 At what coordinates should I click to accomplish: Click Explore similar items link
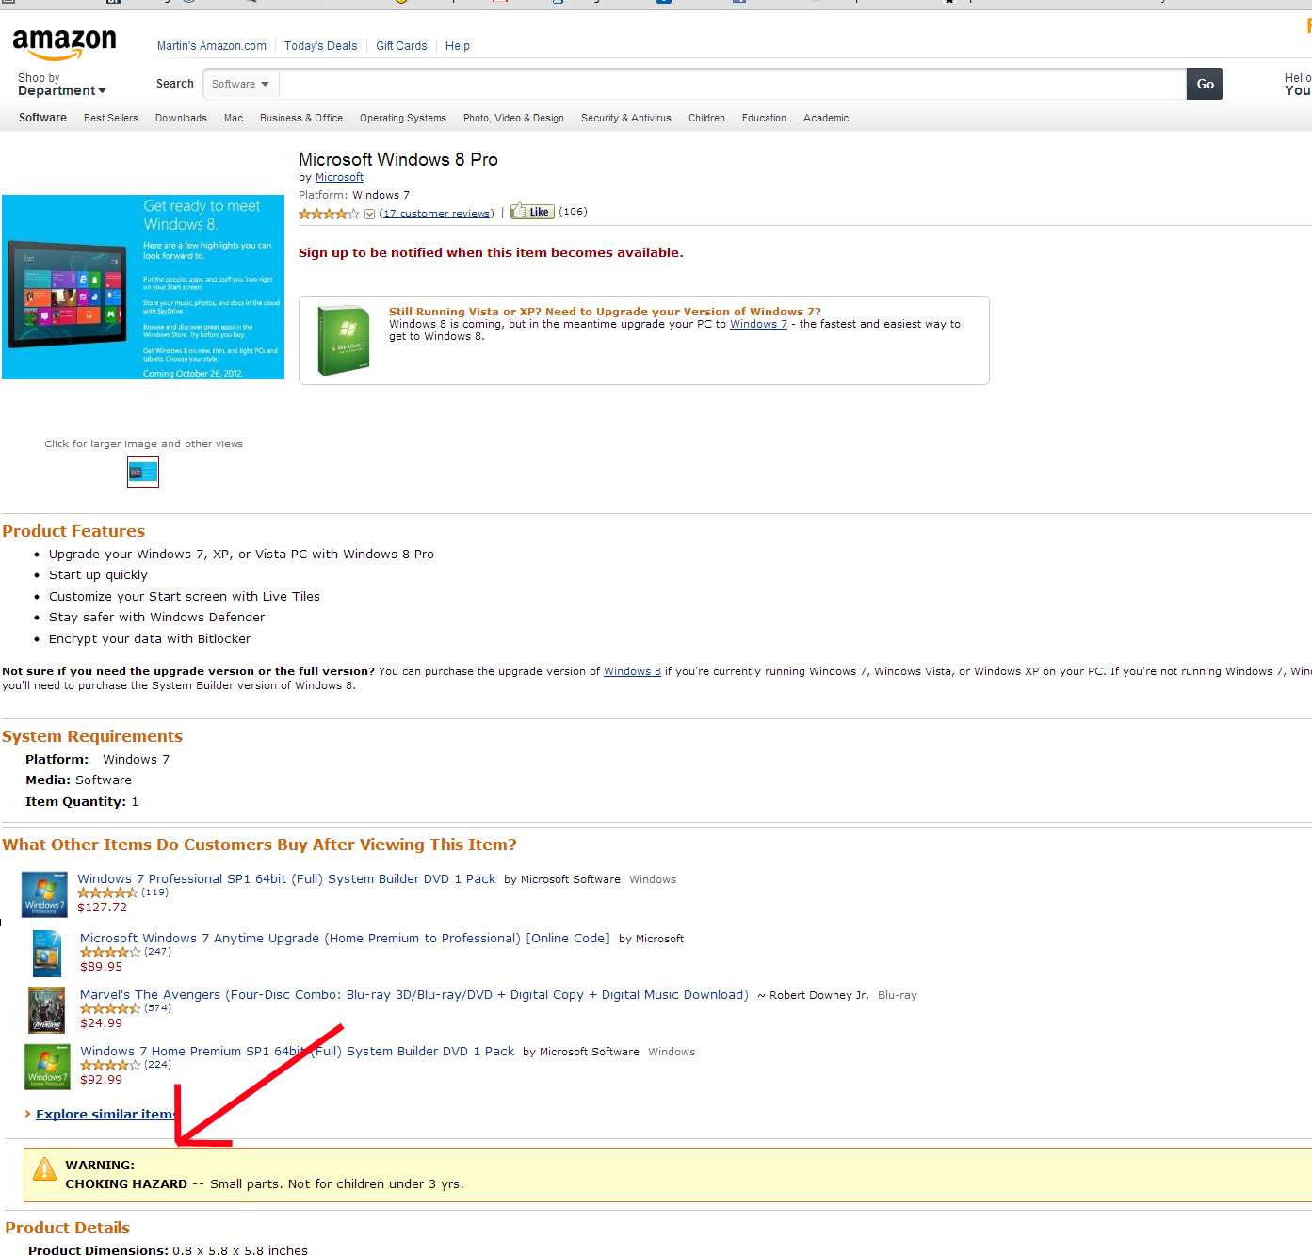click(x=105, y=1114)
